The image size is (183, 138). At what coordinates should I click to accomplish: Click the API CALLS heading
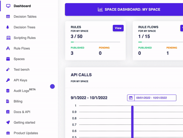(x=81, y=75)
